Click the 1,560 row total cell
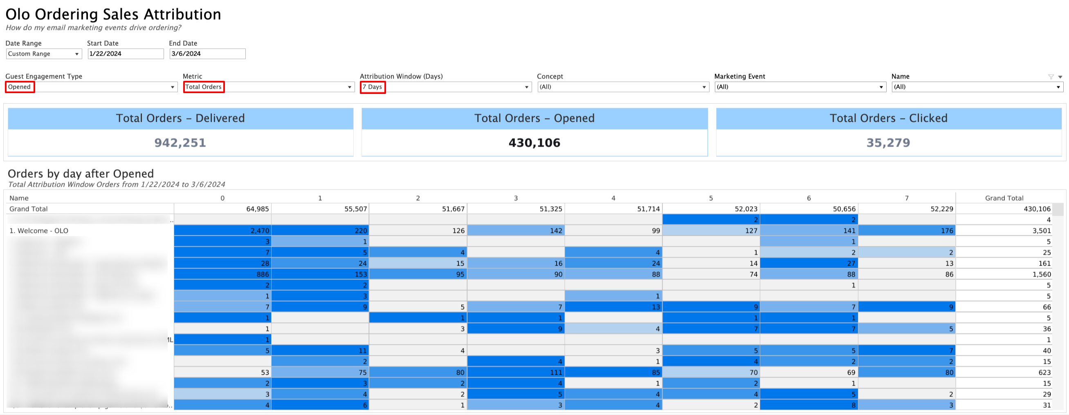This screenshot has width=1069, height=415. pos(1004,274)
